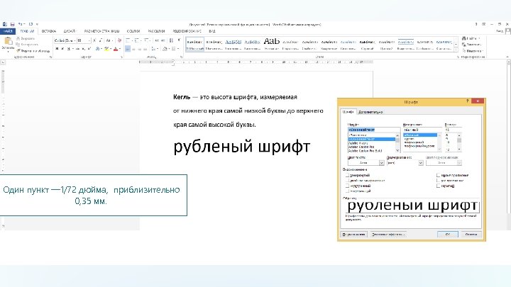Click the Sort icon in paragraph group
The width and height of the screenshot is (511, 287).
pyautogui.click(x=171, y=40)
